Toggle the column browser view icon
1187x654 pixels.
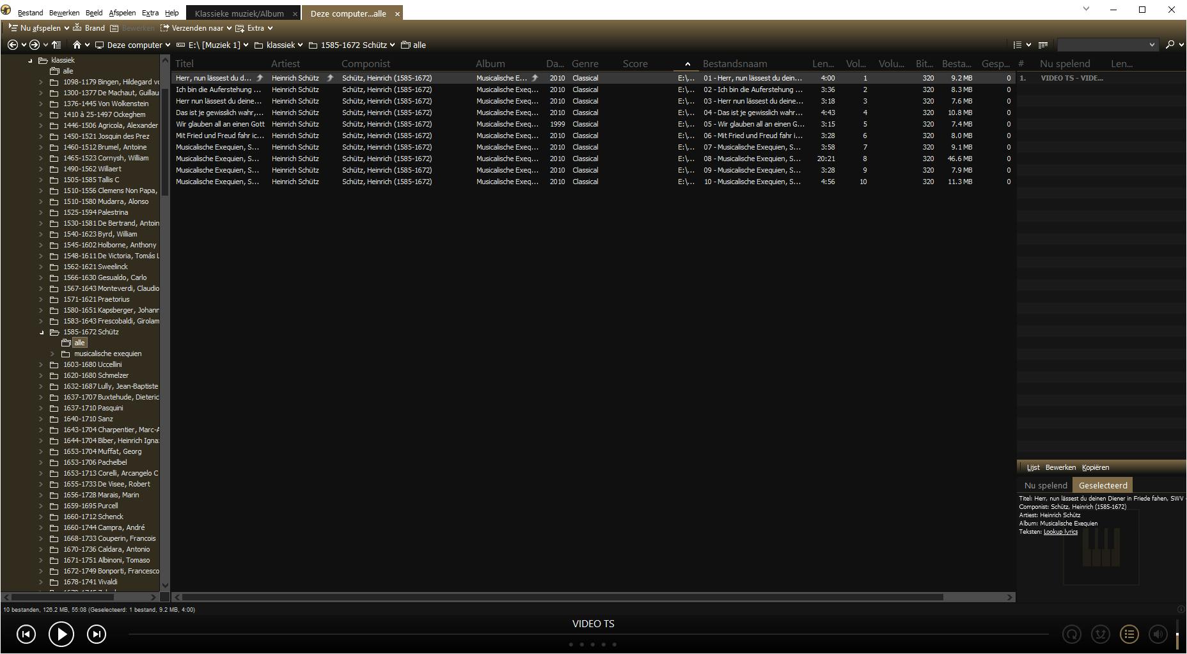1043,45
